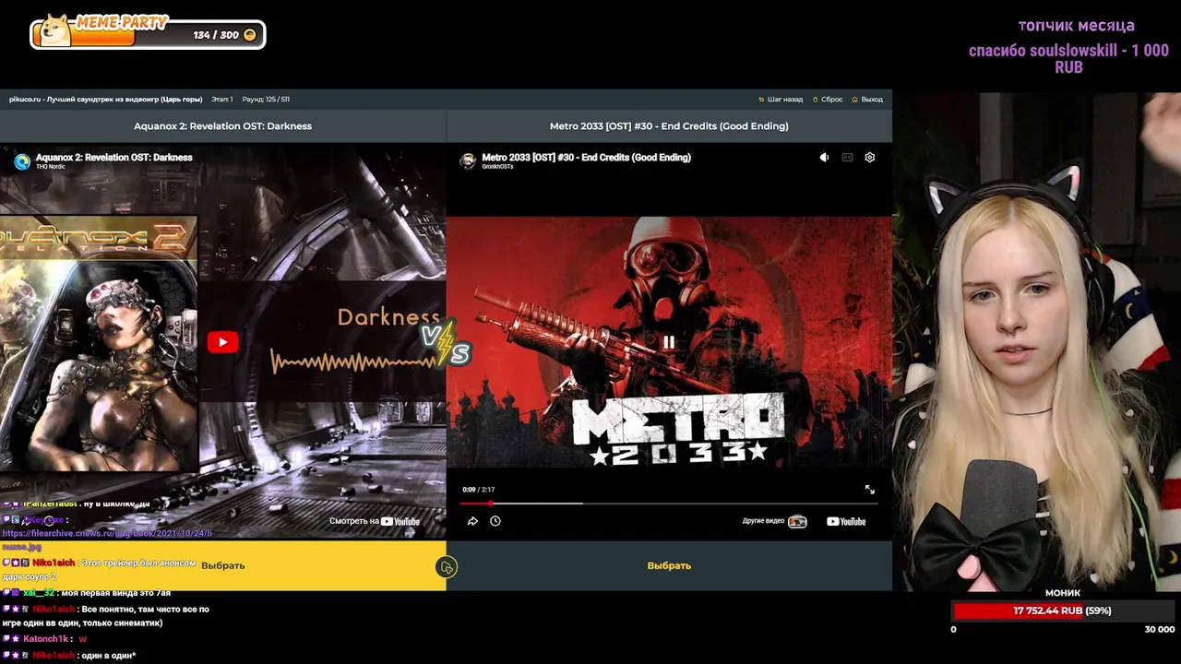Click 'Раунд: 125 / 511' counter
Screen dimensions: 1181x664
(266, 100)
